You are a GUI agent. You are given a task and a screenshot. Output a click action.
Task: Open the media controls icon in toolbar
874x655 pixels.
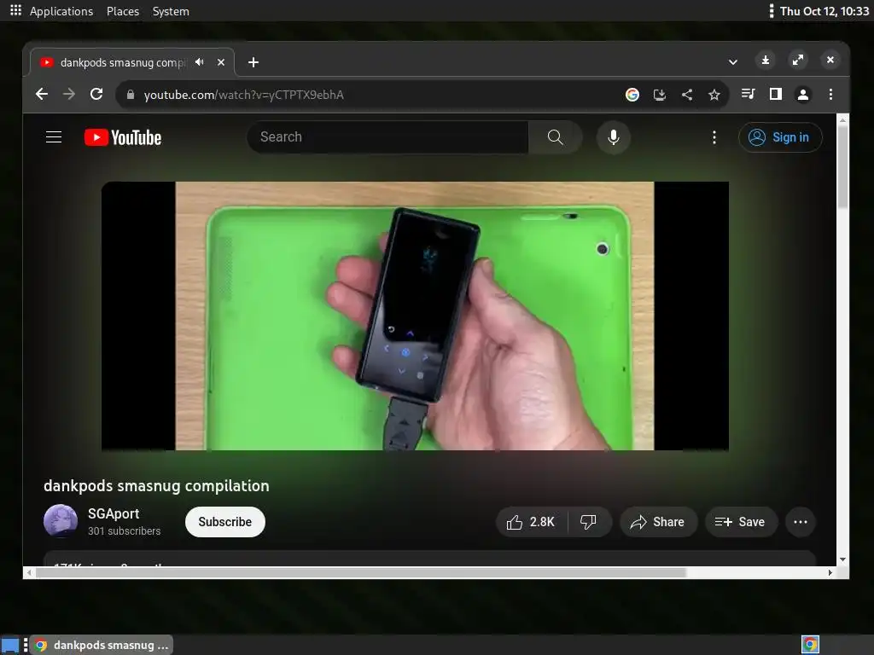coord(748,94)
